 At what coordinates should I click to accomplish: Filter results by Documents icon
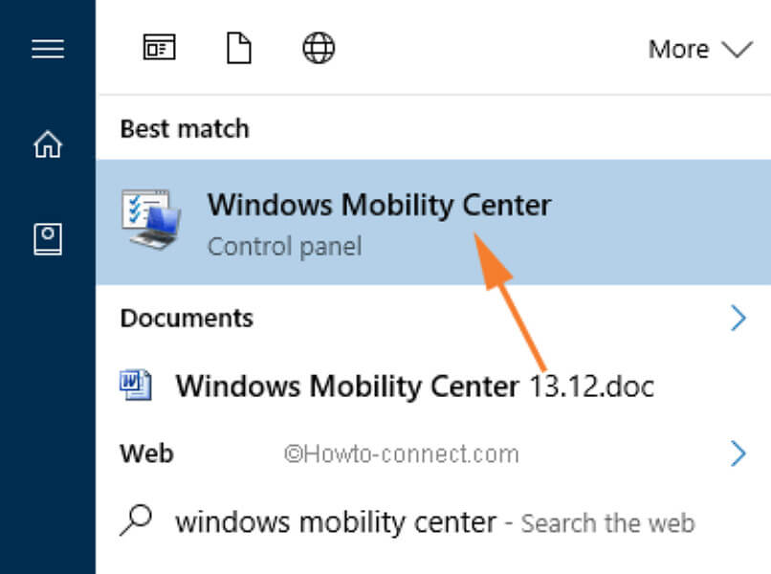tap(238, 48)
